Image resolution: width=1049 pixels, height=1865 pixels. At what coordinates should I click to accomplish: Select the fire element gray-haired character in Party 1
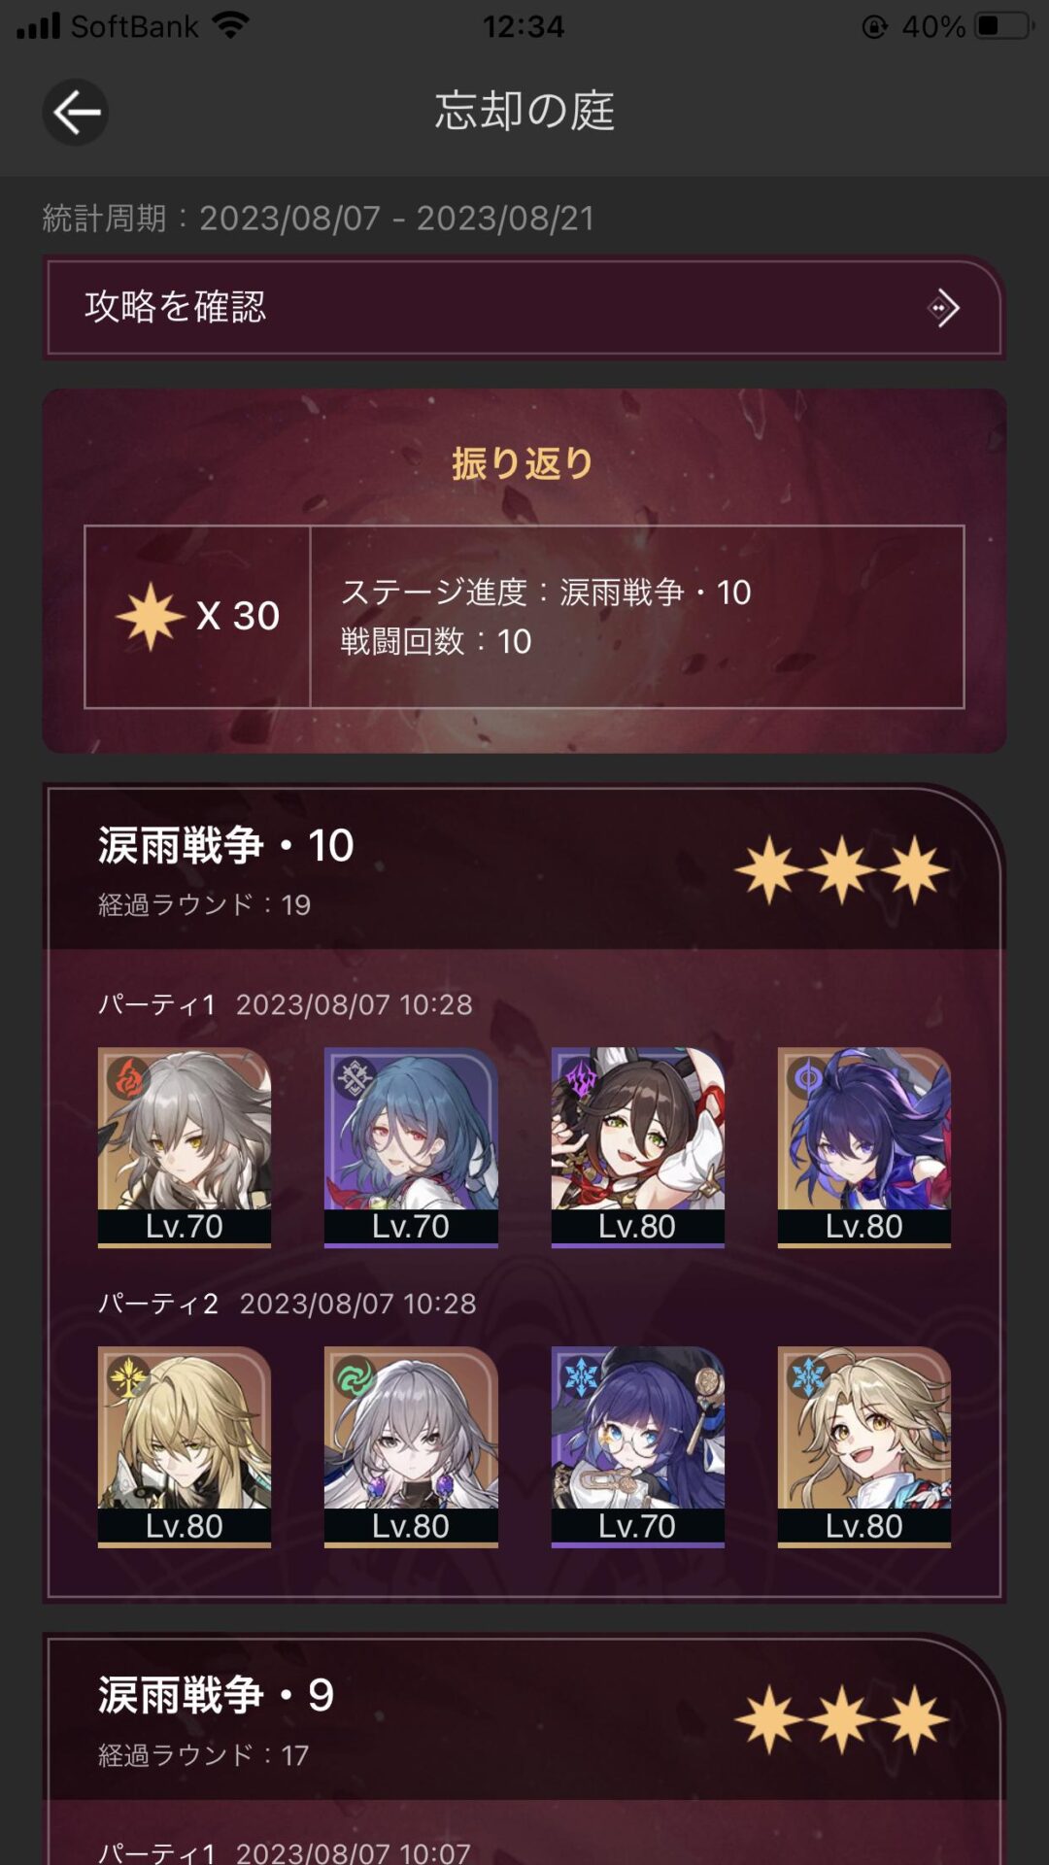(185, 1147)
